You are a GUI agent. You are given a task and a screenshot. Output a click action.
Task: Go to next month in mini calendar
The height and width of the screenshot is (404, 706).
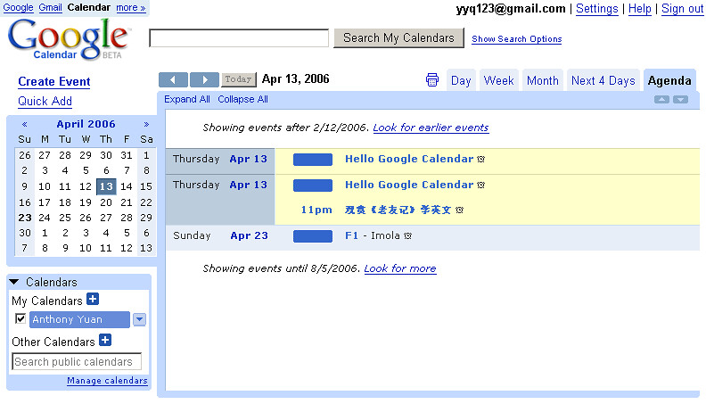point(146,124)
